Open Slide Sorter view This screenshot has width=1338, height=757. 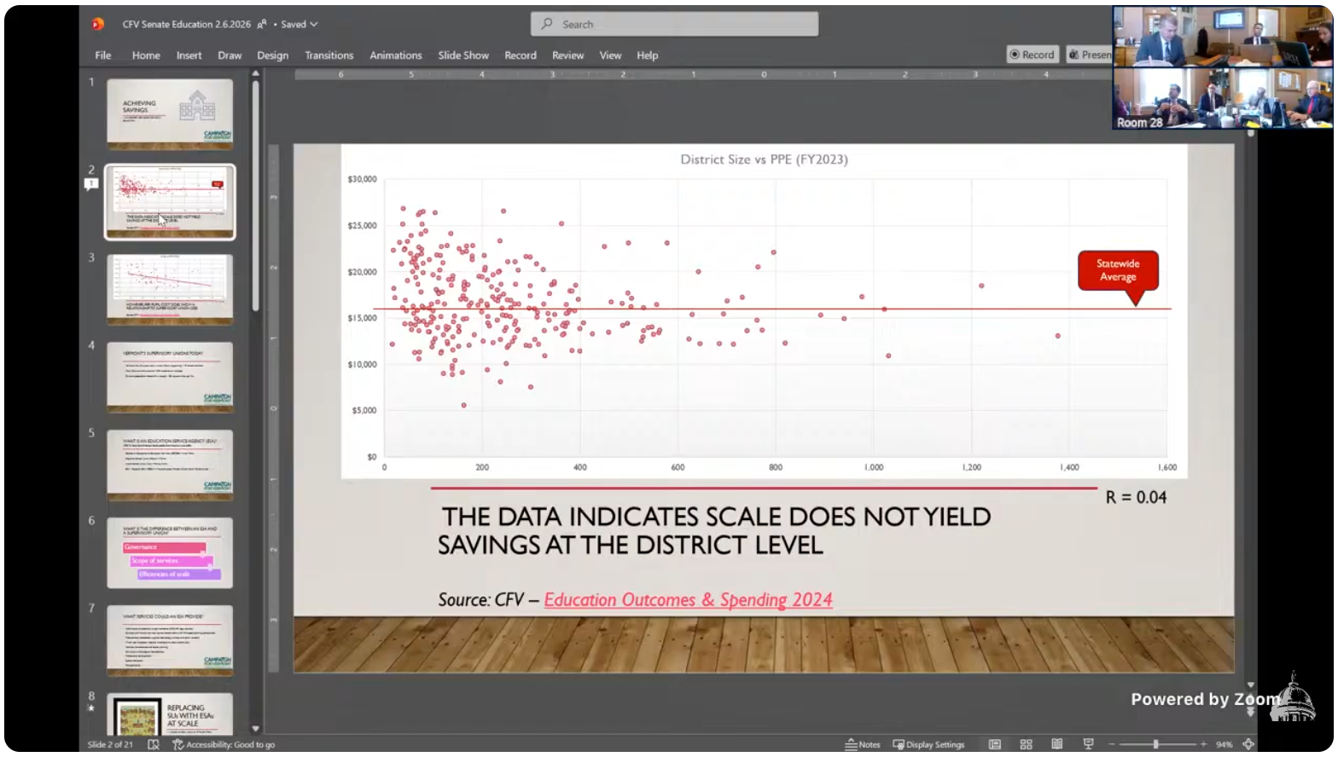[x=1026, y=744]
